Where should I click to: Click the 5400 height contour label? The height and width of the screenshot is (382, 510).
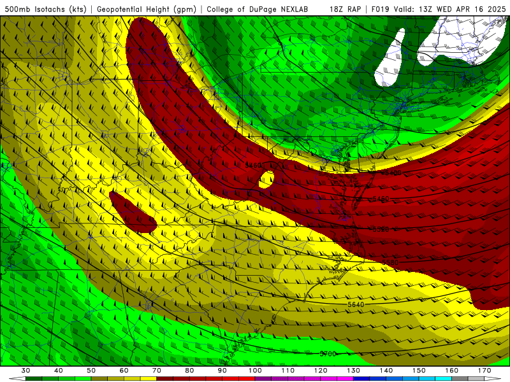click(393, 173)
